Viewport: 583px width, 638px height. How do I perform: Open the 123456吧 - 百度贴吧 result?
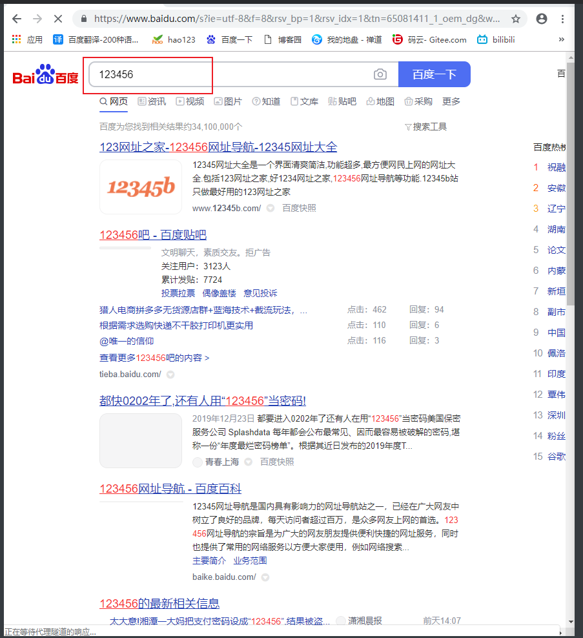click(153, 235)
